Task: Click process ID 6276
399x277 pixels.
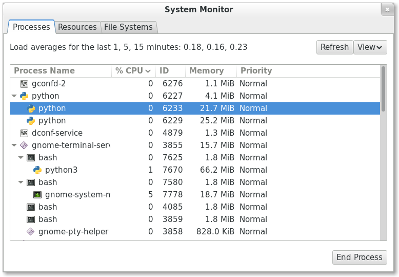Action: [x=172, y=83]
